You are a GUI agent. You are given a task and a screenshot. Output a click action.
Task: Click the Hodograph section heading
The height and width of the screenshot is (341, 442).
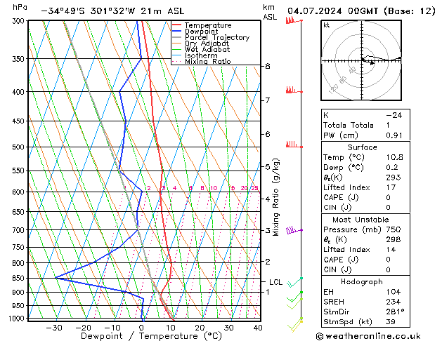(x=362, y=282)
